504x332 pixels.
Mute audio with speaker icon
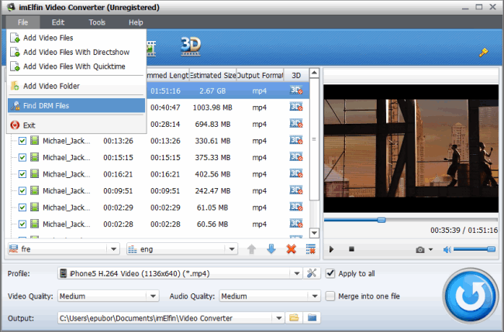(447, 249)
